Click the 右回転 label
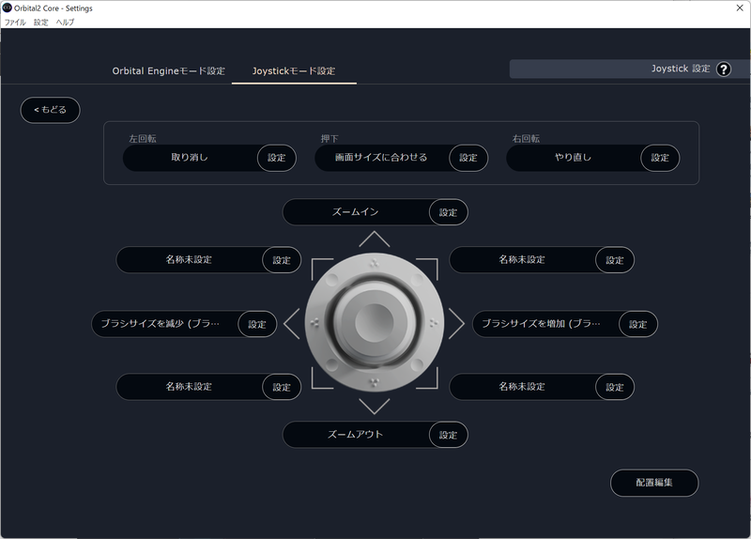The image size is (751, 539). pyautogui.click(x=526, y=138)
